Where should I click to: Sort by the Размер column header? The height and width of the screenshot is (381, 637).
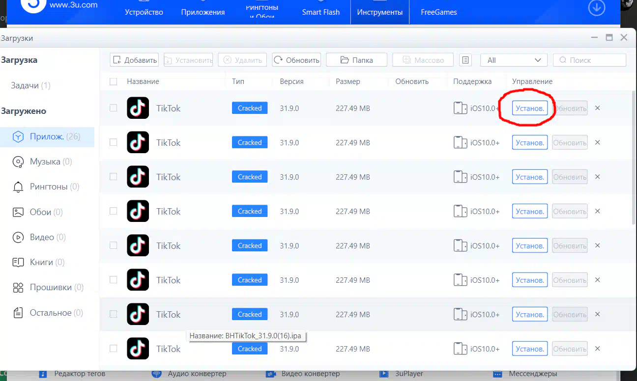(x=348, y=82)
